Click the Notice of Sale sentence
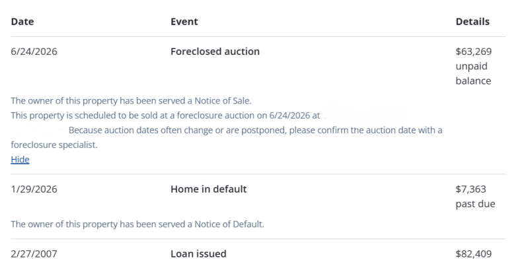Image resolution: width=528 pixels, height=268 pixels. pos(131,100)
